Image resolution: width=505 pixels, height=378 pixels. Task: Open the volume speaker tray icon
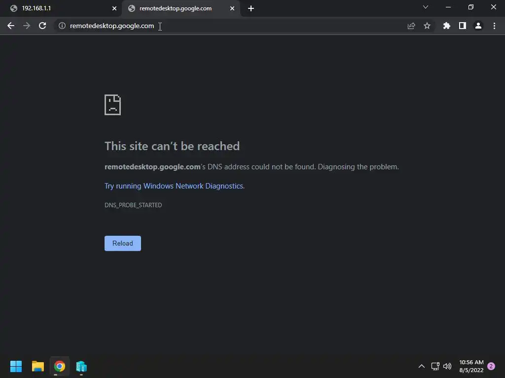447,366
